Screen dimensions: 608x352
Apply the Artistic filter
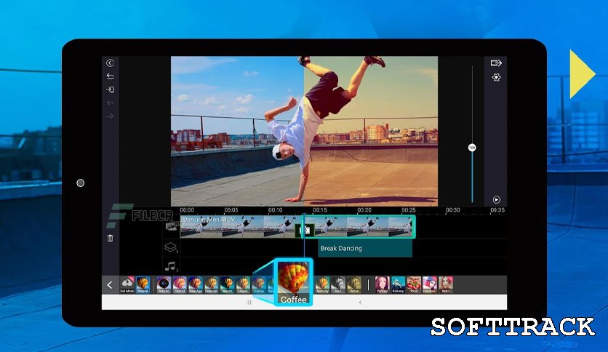tap(164, 284)
